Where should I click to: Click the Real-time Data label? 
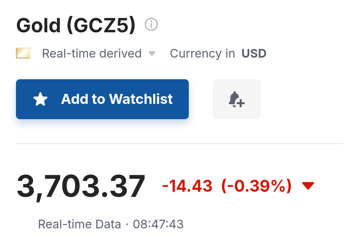click(x=79, y=224)
